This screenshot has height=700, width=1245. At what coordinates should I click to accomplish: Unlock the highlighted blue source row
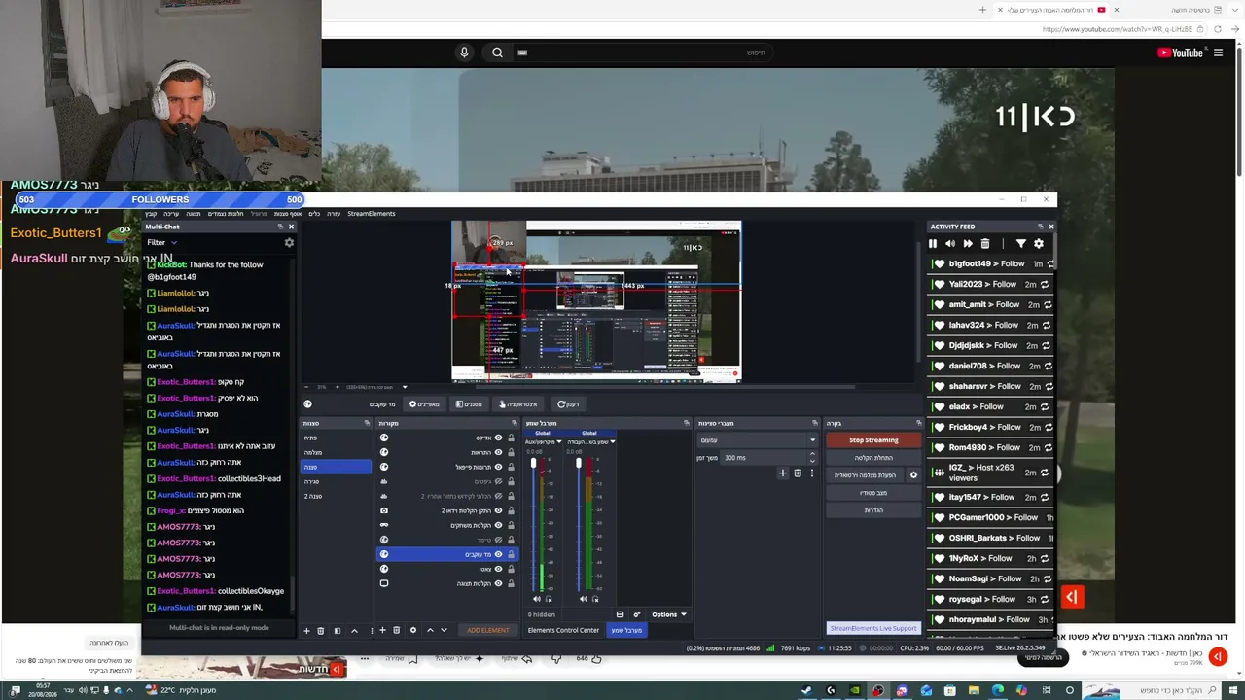511,554
